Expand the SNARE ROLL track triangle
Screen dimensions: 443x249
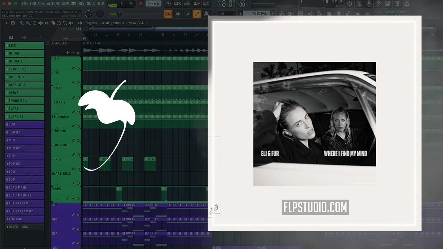tap(73, 183)
